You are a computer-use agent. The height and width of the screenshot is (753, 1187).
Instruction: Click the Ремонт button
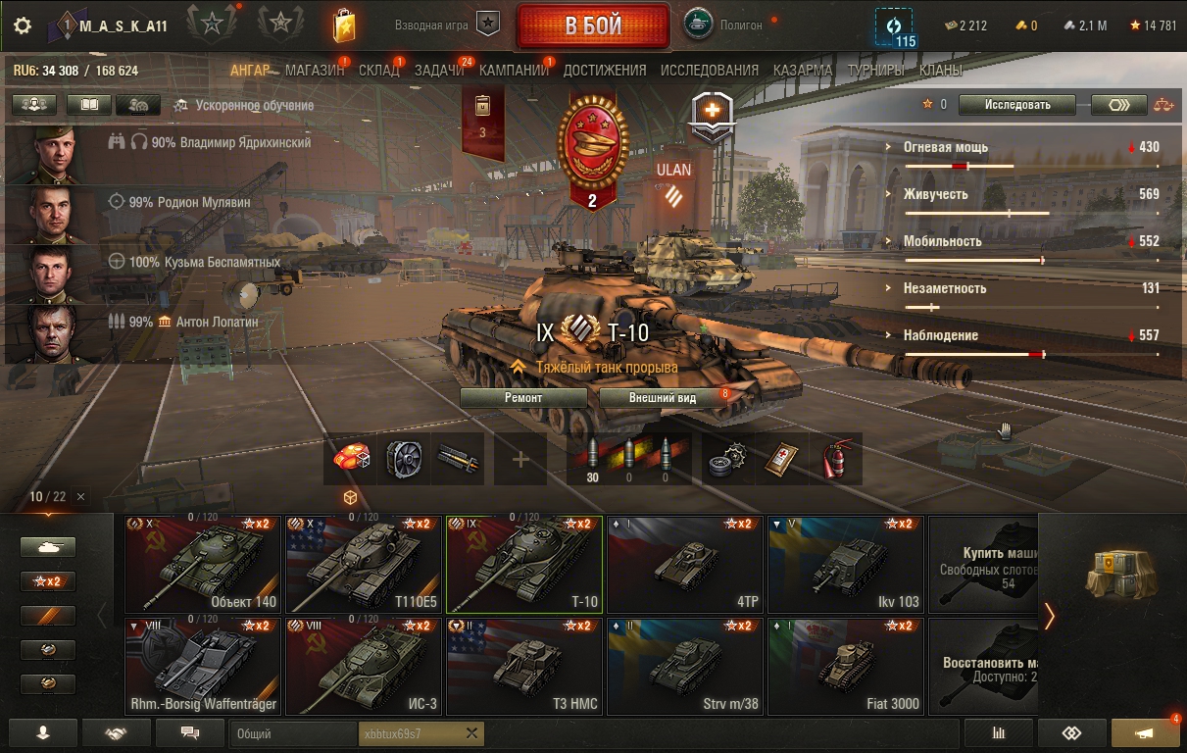click(523, 397)
